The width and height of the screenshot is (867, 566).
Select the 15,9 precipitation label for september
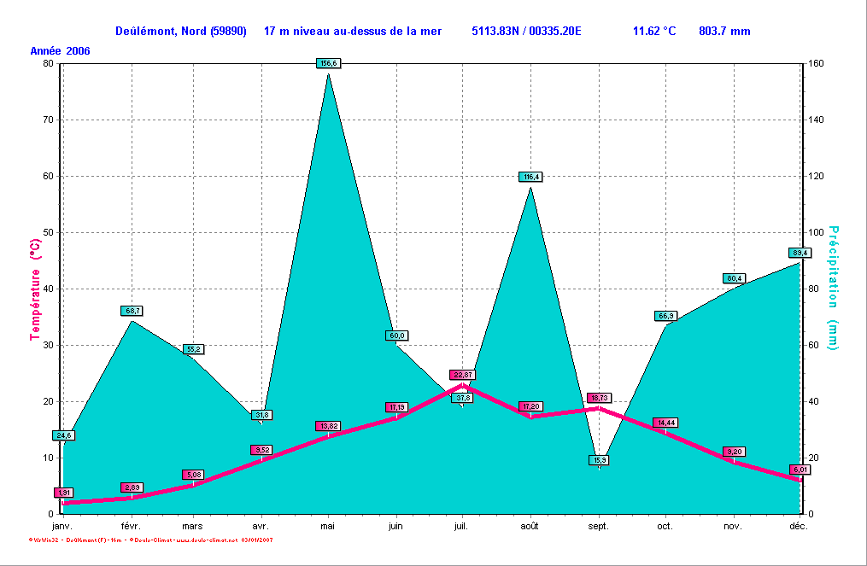(600, 460)
